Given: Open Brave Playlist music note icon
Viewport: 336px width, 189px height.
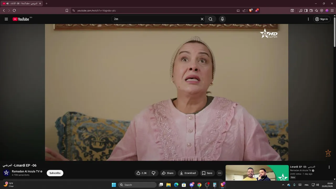Looking at the screenshot, I should click(301, 10).
